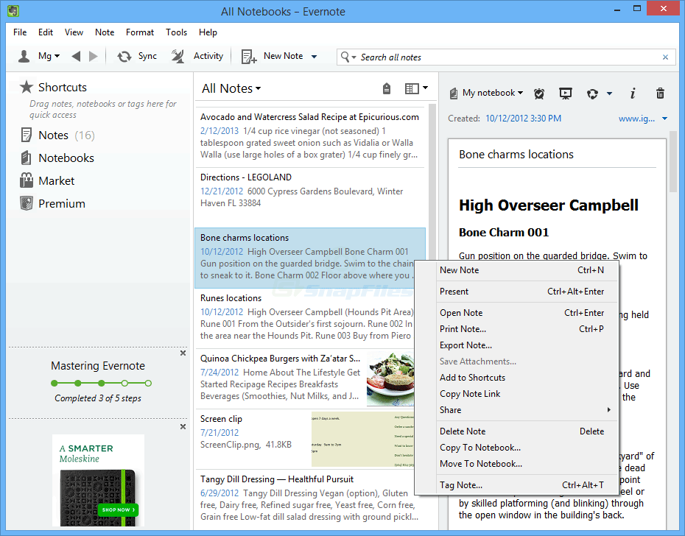The image size is (685, 536).
Task: Click the Notebooks sidebar icon
Action: [27, 158]
